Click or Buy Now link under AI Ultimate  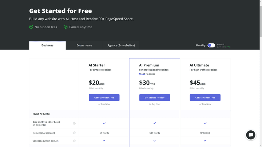pos(205,104)
